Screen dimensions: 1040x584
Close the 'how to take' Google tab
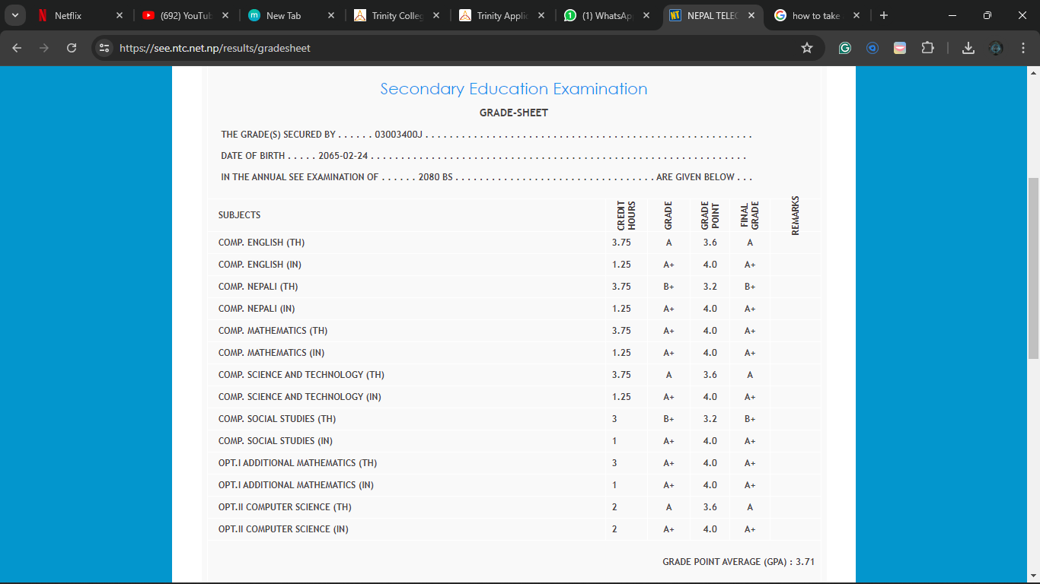pos(857,15)
